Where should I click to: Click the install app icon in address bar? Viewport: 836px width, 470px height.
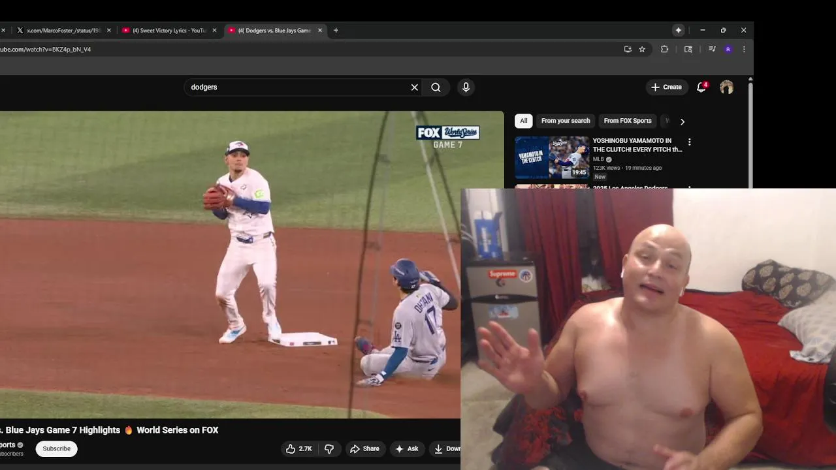628,49
